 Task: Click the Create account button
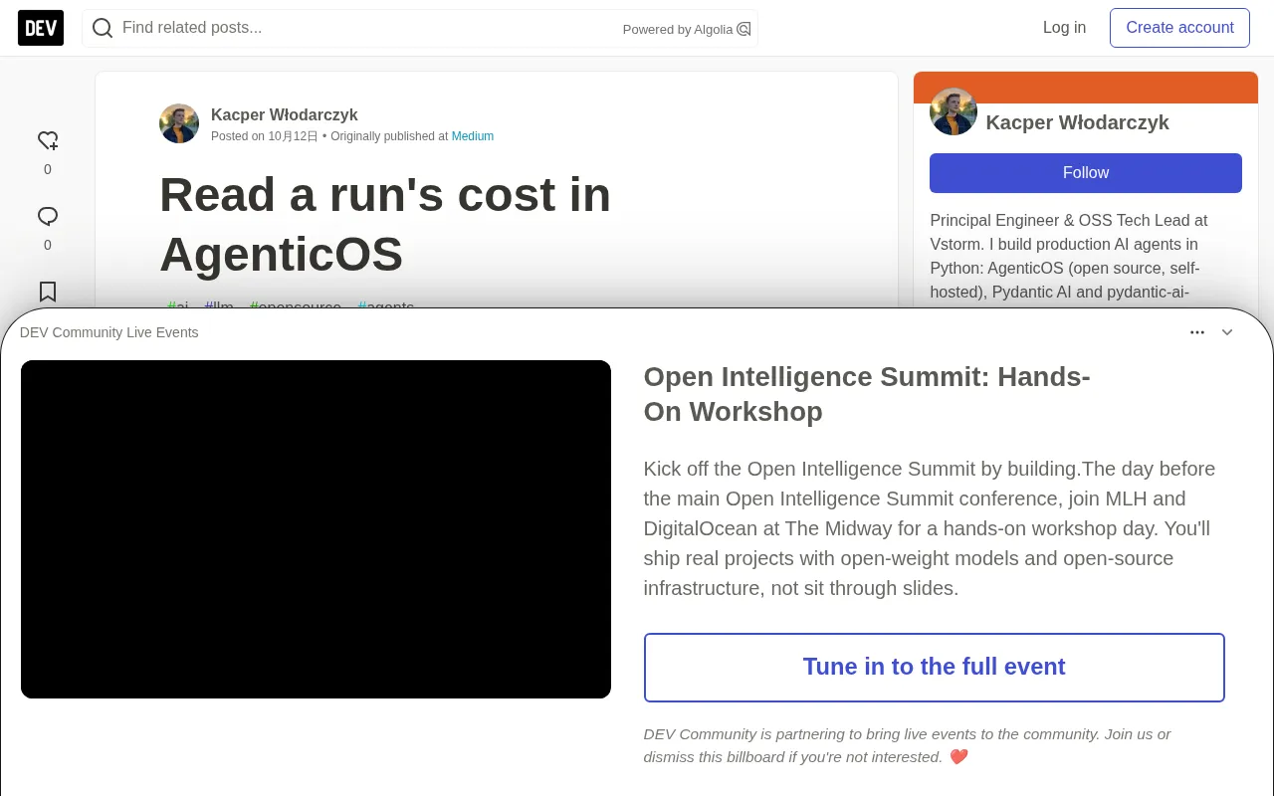pos(1179,28)
